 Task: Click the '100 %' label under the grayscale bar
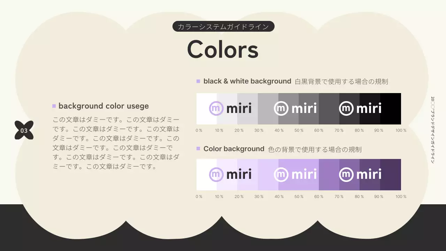(401, 130)
